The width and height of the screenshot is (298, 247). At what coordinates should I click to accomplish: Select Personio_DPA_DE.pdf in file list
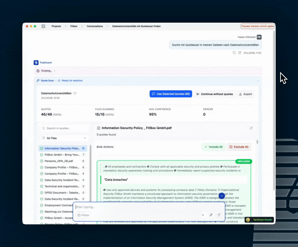tap(59, 161)
